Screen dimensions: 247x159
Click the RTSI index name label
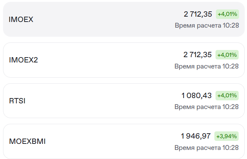(17, 101)
